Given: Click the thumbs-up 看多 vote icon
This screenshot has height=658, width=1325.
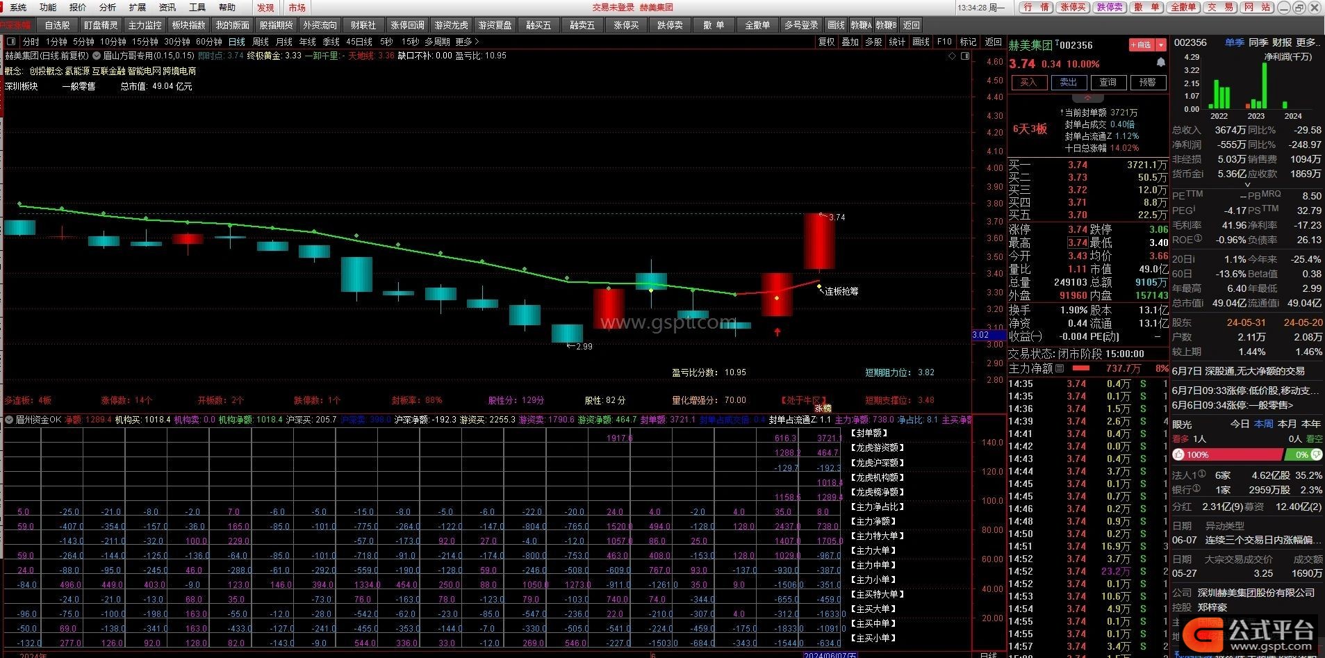Looking at the screenshot, I should point(1178,454).
